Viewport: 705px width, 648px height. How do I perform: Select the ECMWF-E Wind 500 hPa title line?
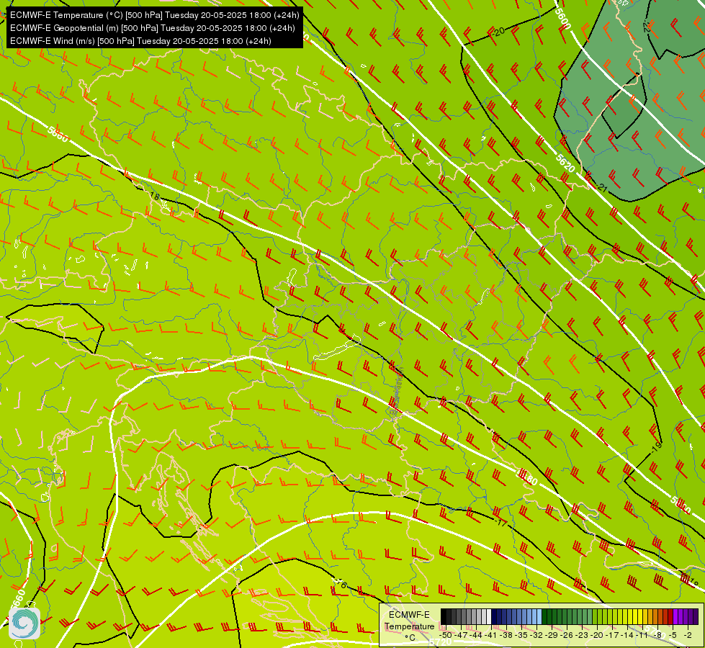tap(140, 41)
